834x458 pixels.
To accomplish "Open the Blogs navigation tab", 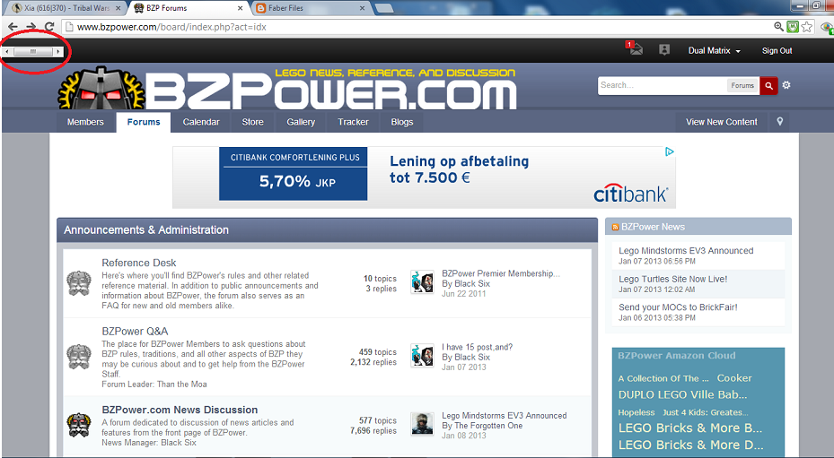I will 402,122.
